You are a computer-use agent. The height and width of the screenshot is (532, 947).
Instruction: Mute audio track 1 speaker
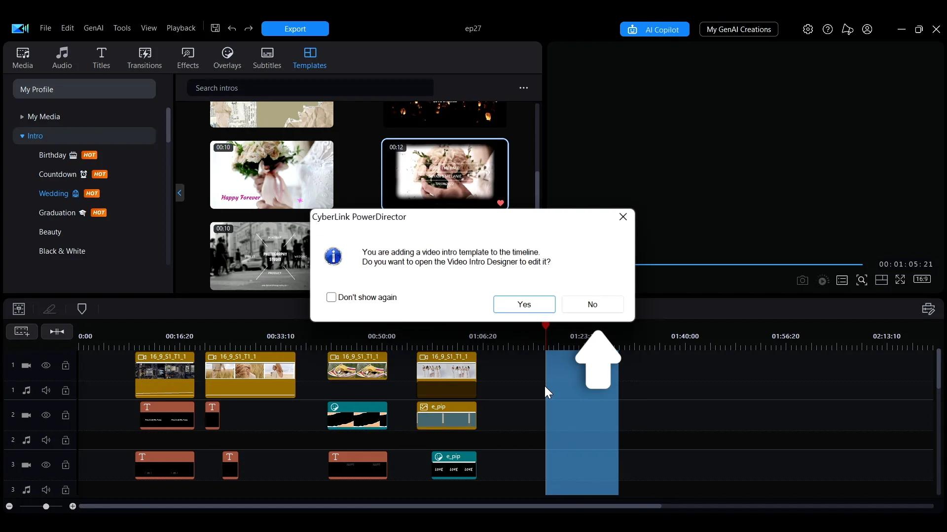coord(46,391)
